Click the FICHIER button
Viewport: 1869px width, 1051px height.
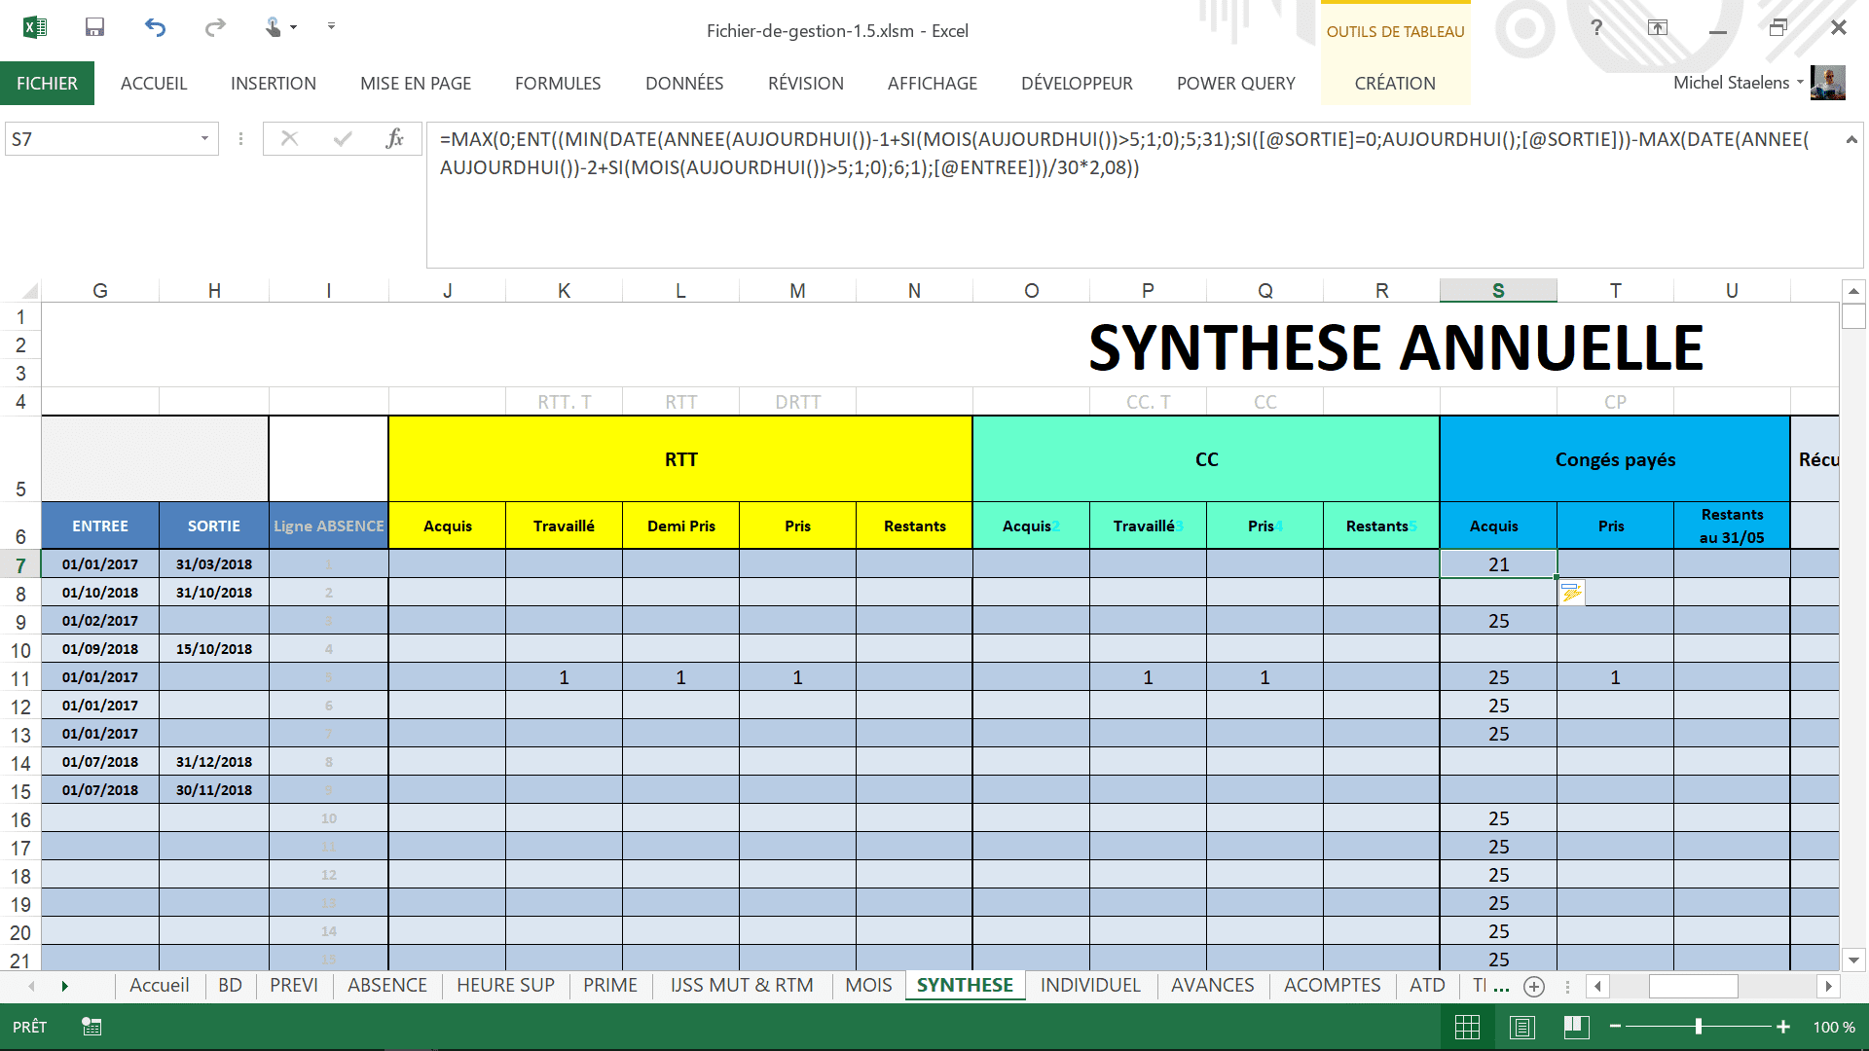pyautogui.click(x=47, y=84)
